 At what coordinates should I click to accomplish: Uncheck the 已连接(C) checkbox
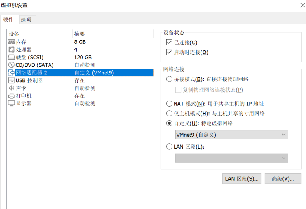click(169, 43)
